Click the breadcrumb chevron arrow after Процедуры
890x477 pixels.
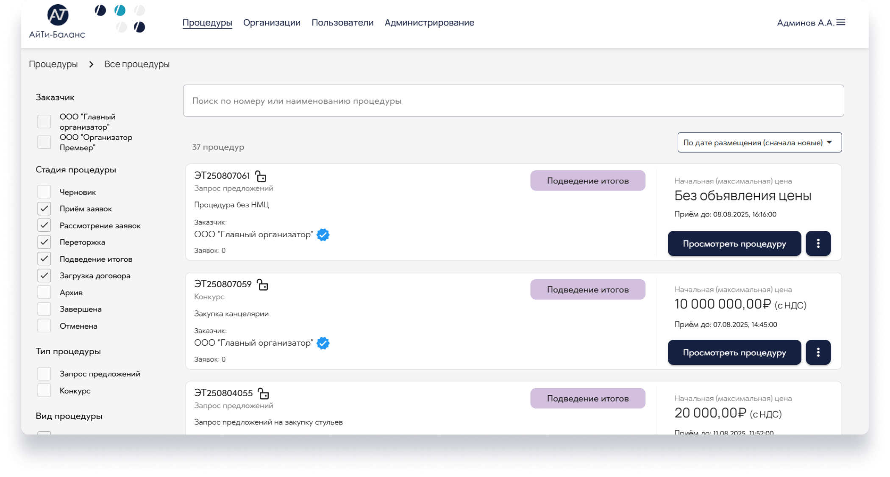[91, 64]
